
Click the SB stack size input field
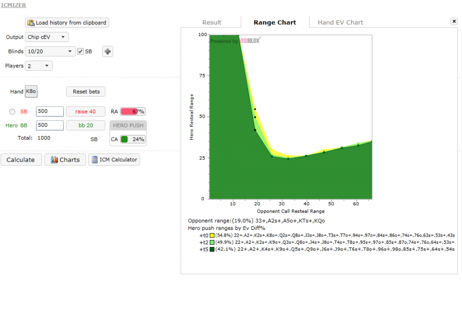(49, 111)
